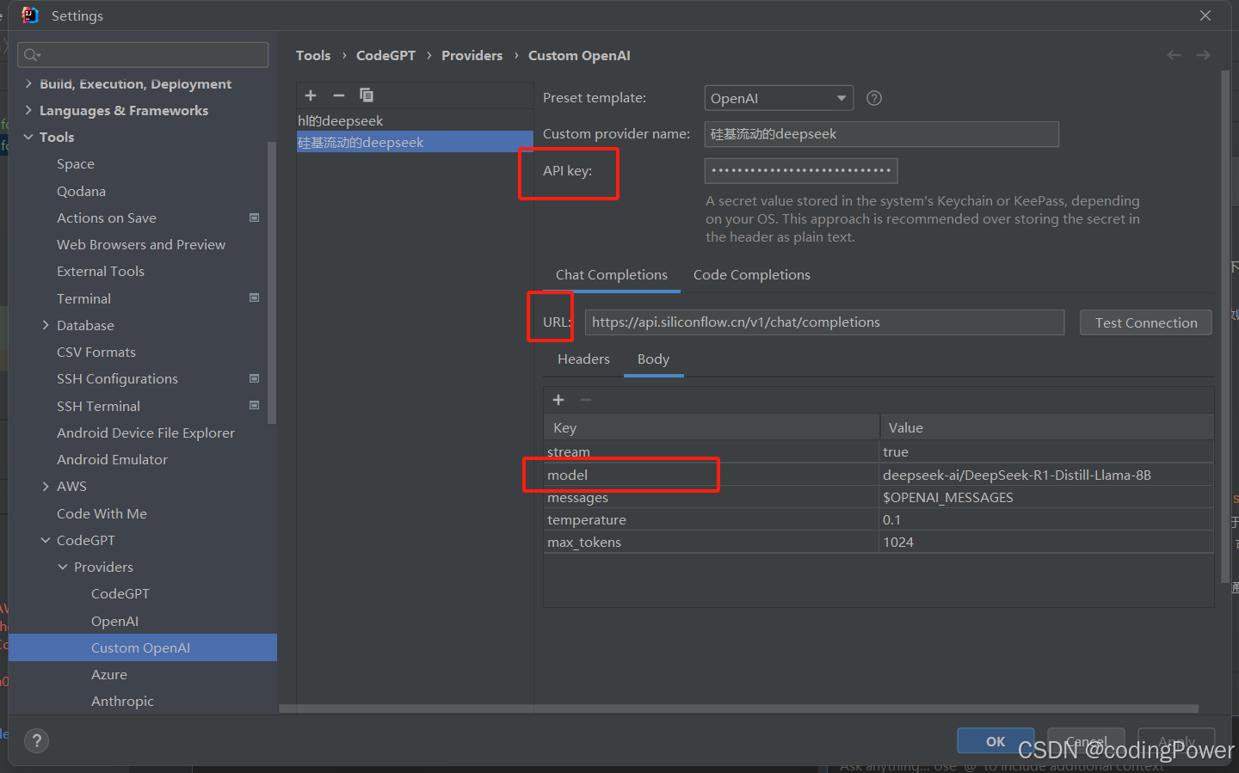Expand the Database node

point(46,325)
